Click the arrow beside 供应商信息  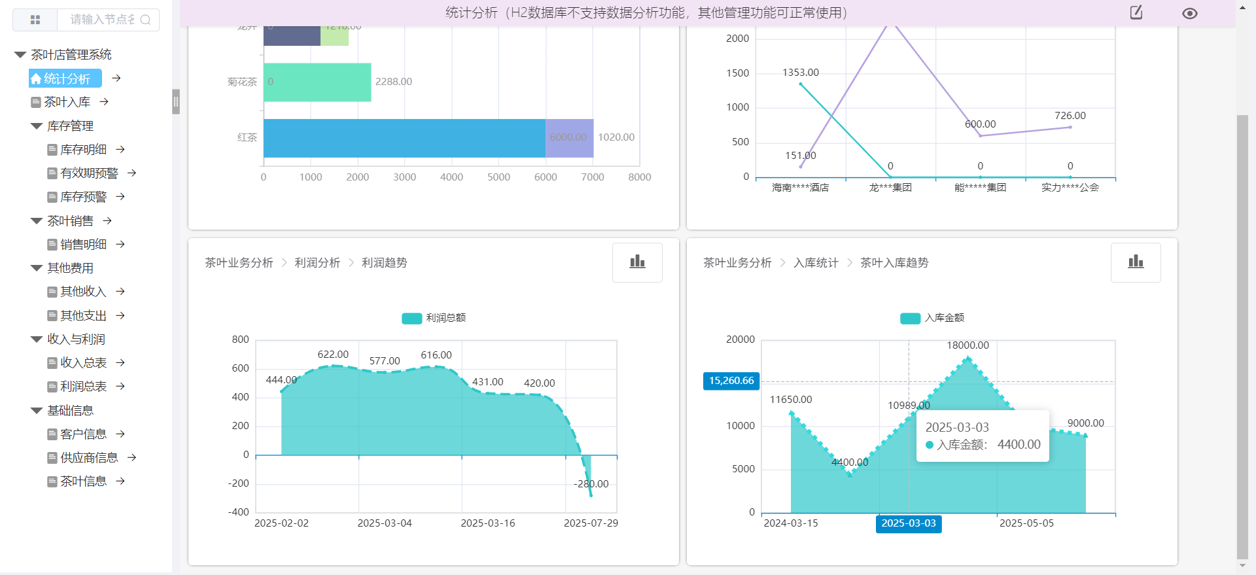click(x=131, y=458)
